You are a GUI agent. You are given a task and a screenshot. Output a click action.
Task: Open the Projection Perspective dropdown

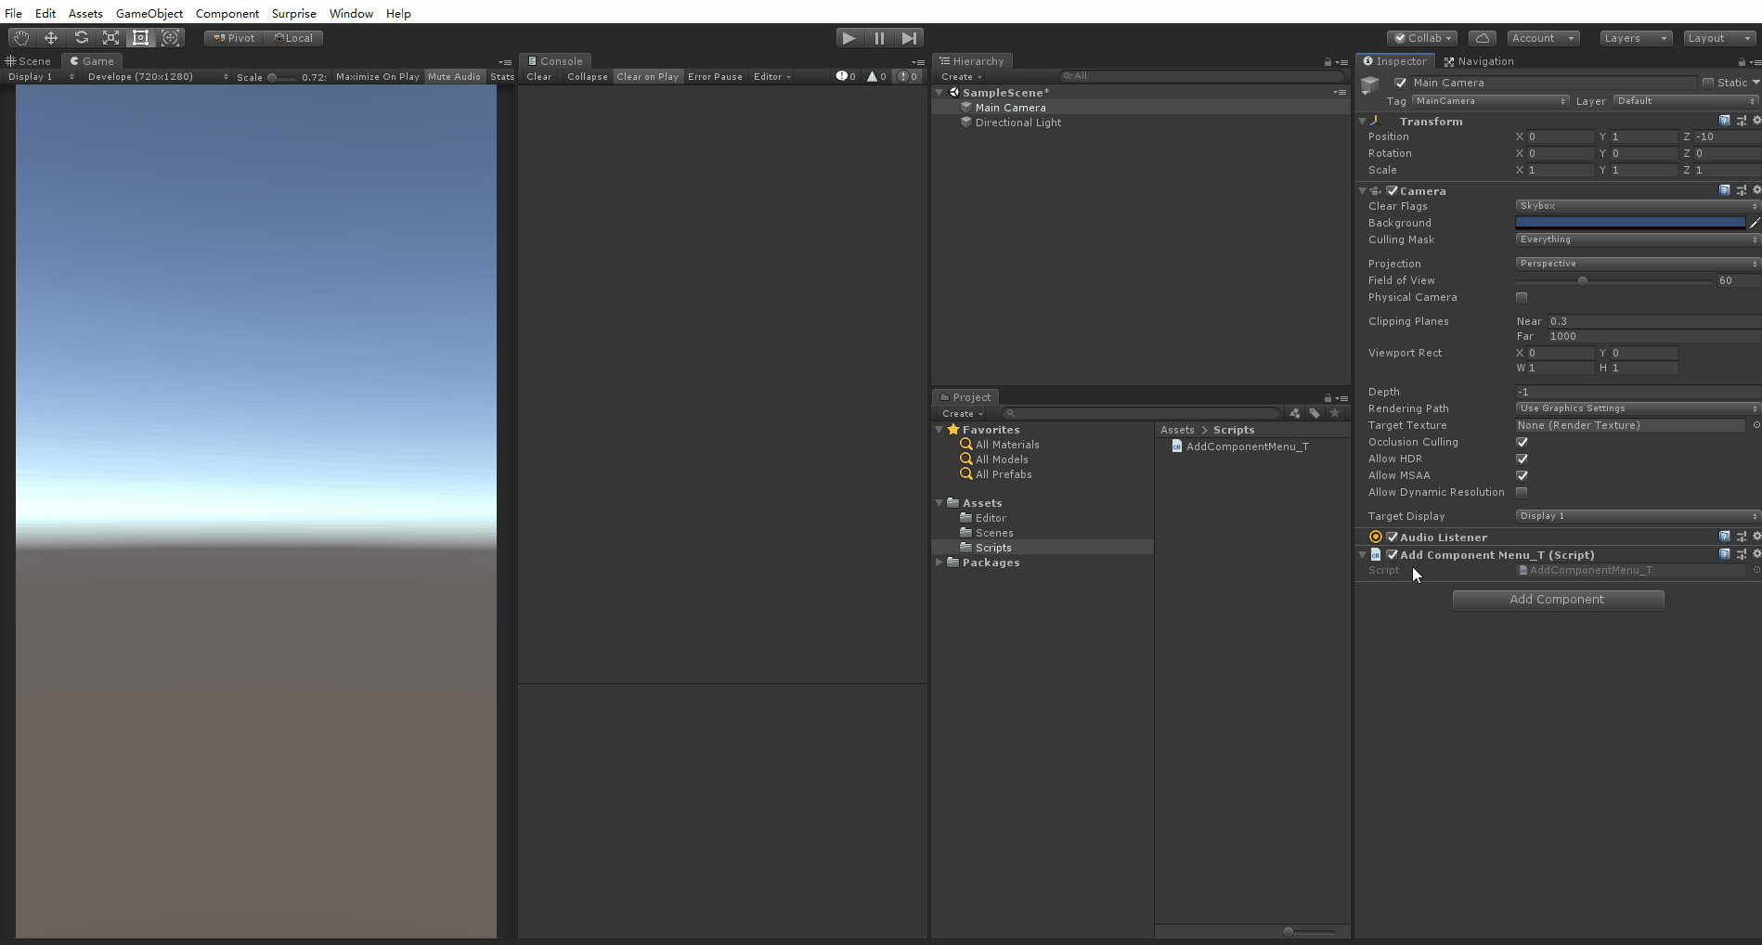click(x=1638, y=264)
